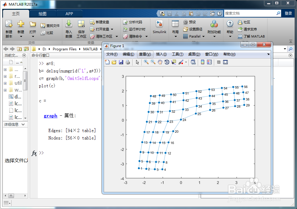Open the Parallel dropdown
Image resolution: width=297 pixels, height=209 pixels.
tap(203, 36)
